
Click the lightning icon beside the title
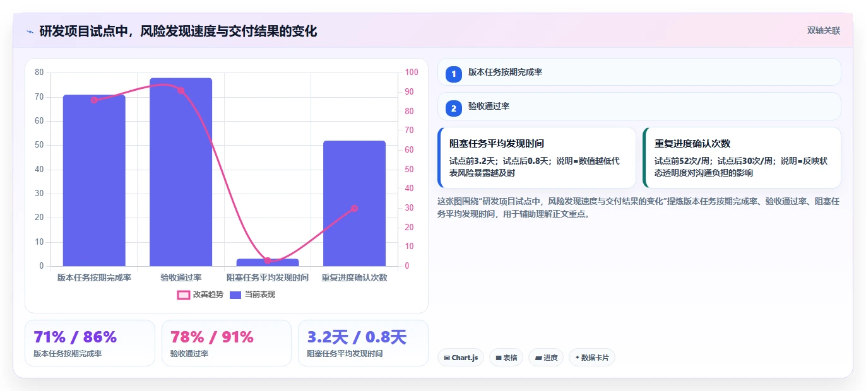click(x=30, y=32)
